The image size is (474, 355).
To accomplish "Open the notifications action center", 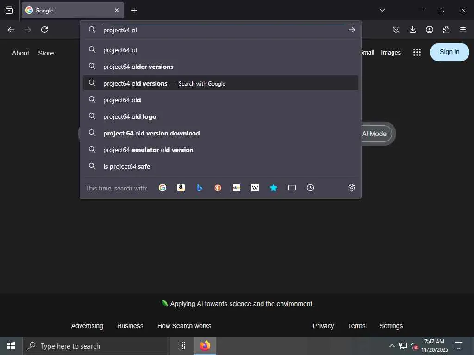I will [x=459, y=346].
